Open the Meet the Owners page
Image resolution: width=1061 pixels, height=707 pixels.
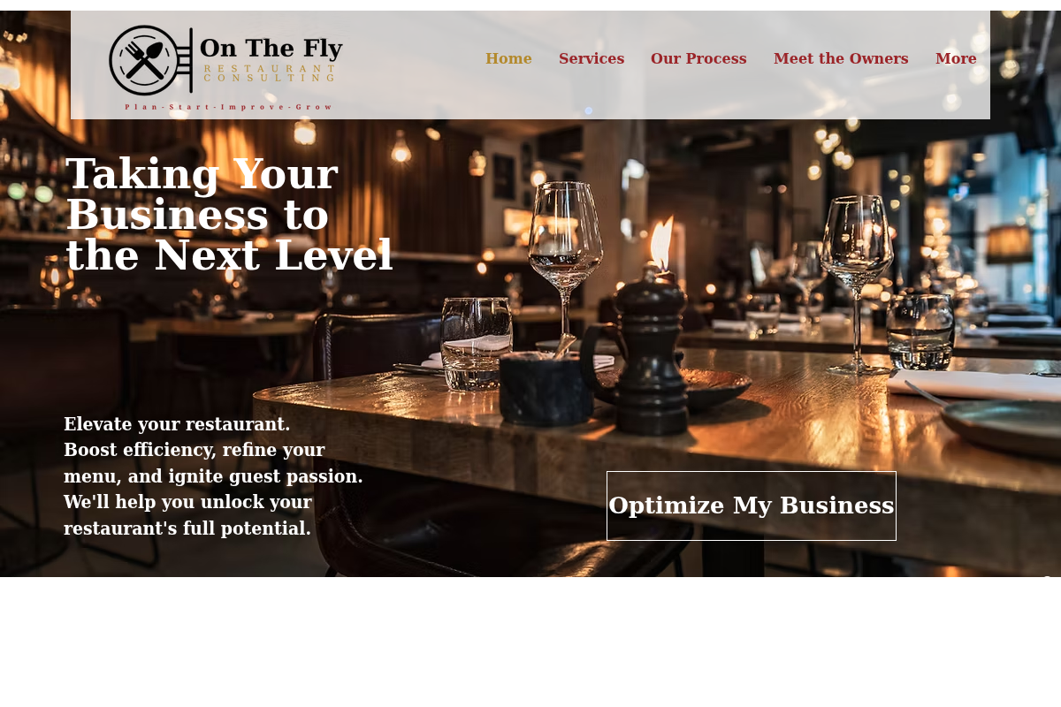pos(841,58)
